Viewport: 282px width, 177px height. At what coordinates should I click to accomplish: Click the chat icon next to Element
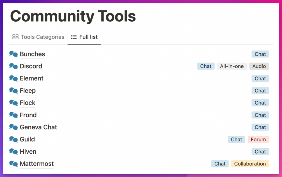coord(13,78)
